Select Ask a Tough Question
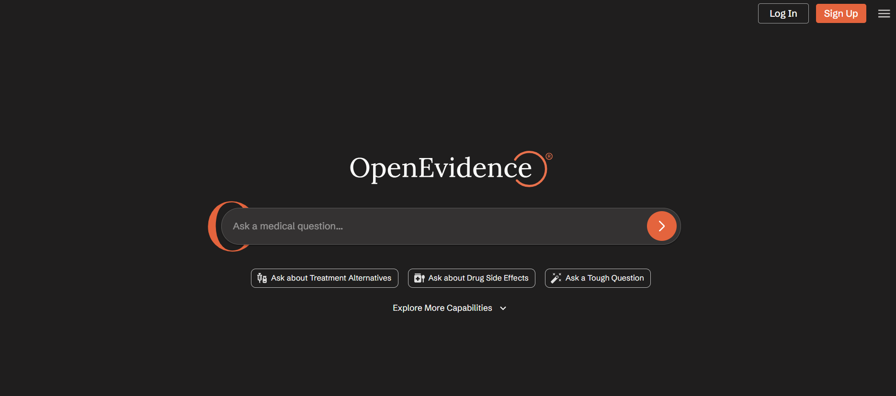This screenshot has height=396, width=896. click(x=598, y=278)
